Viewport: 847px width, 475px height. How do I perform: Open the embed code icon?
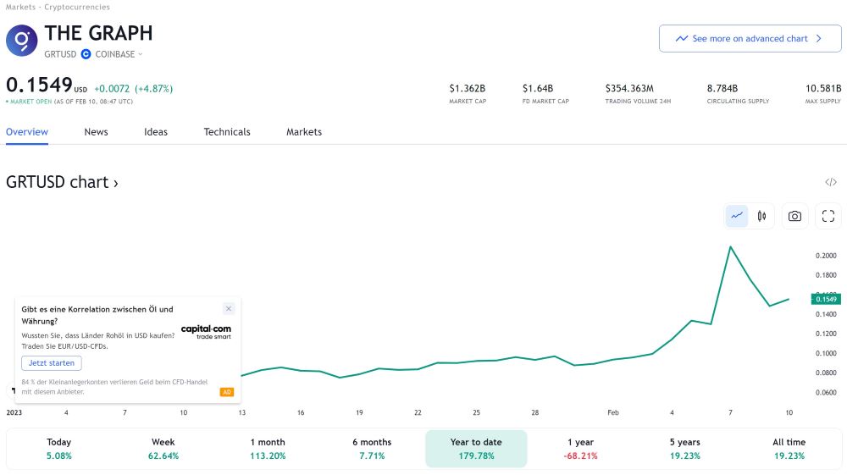point(831,182)
